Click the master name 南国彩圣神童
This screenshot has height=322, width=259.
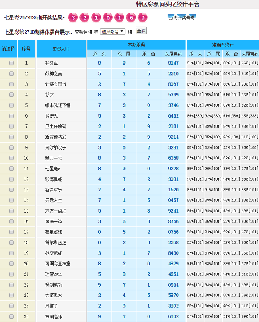tap(57, 264)
